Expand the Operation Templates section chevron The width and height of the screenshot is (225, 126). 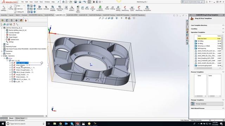223,32
